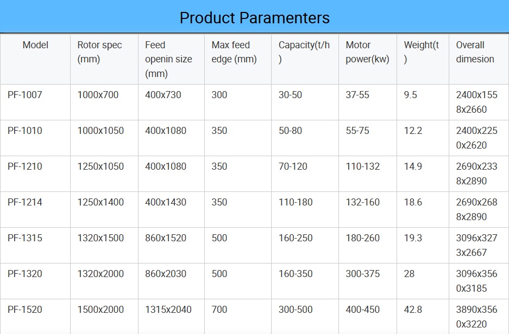Click the Overall dimesion header
This screenshot has width=509, height=334.
tap(475, 52)
